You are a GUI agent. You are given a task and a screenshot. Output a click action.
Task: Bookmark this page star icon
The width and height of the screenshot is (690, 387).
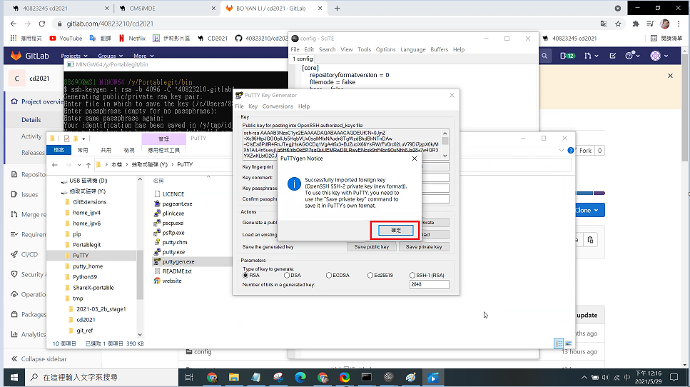pyautogui.click(x=618, y=24)
